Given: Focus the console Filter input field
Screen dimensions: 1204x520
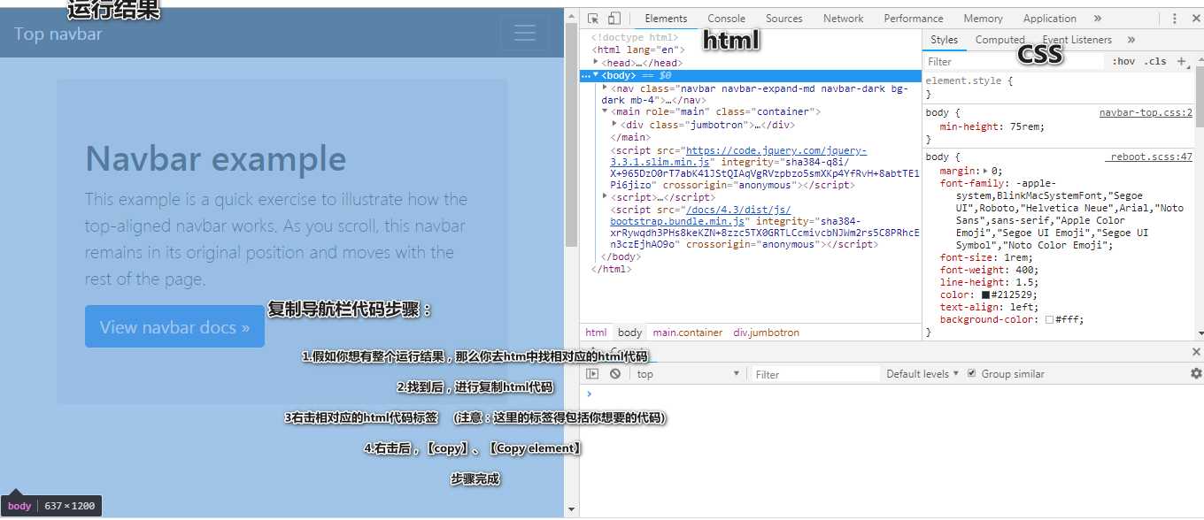Looking at the screenshot, I should 814,374.
